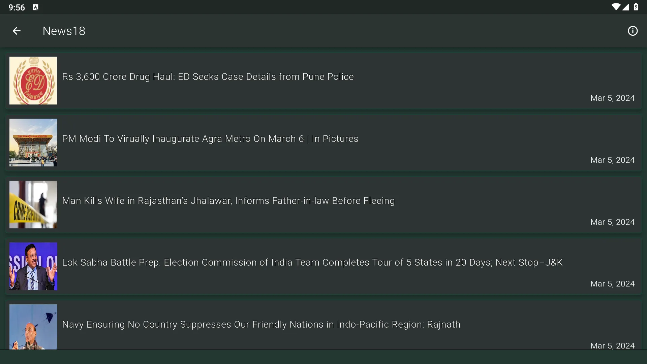The width and height of the screenshot is (647, 364).
Task: Tap the battery status icon
Action: pyautogui.click(x=636, y=7)
